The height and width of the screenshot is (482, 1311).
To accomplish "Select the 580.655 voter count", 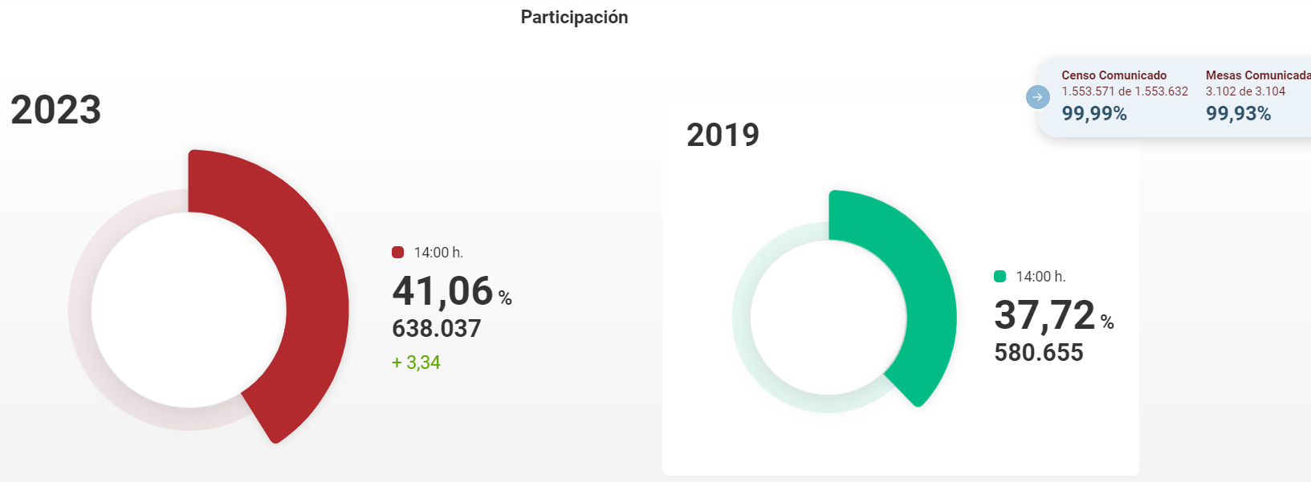I will coord(1039,353).
